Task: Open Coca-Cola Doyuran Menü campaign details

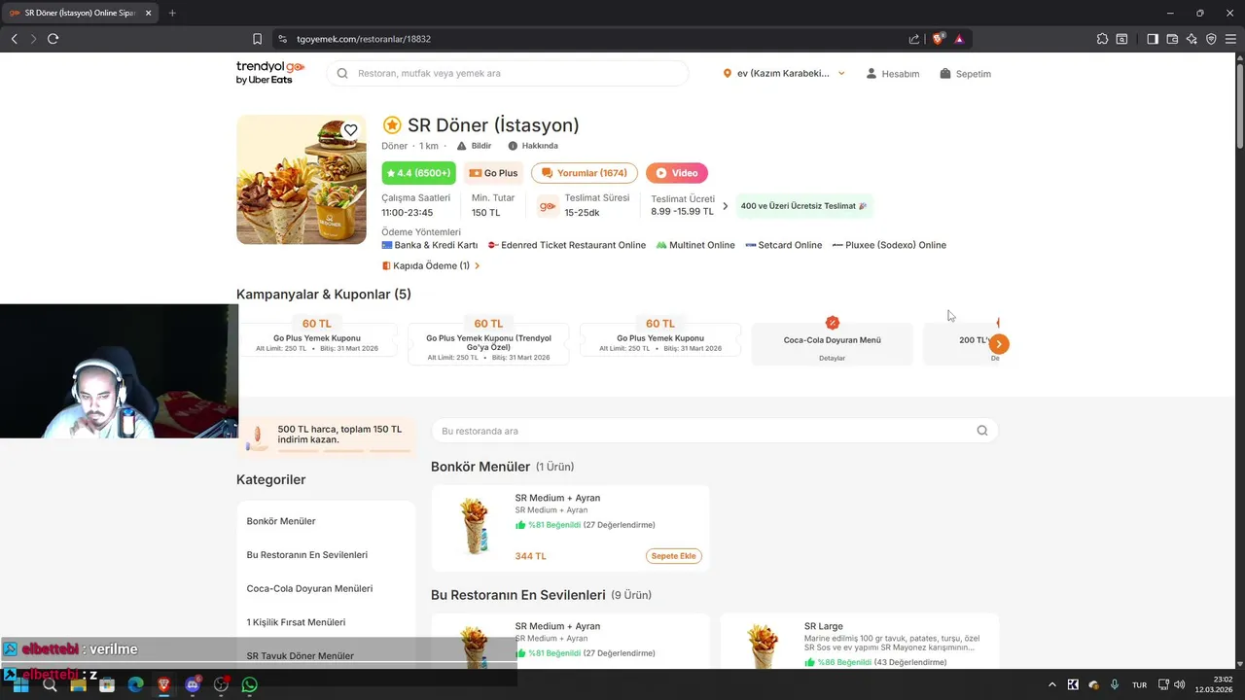Action: pyautogui.click(x=832, y=344)
